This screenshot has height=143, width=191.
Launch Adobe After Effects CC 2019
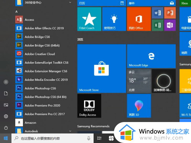click(43, 28)
